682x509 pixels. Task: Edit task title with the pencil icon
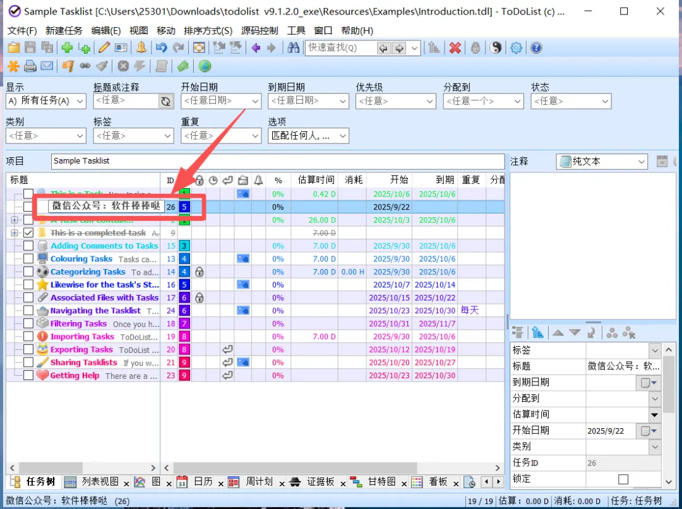104,48
